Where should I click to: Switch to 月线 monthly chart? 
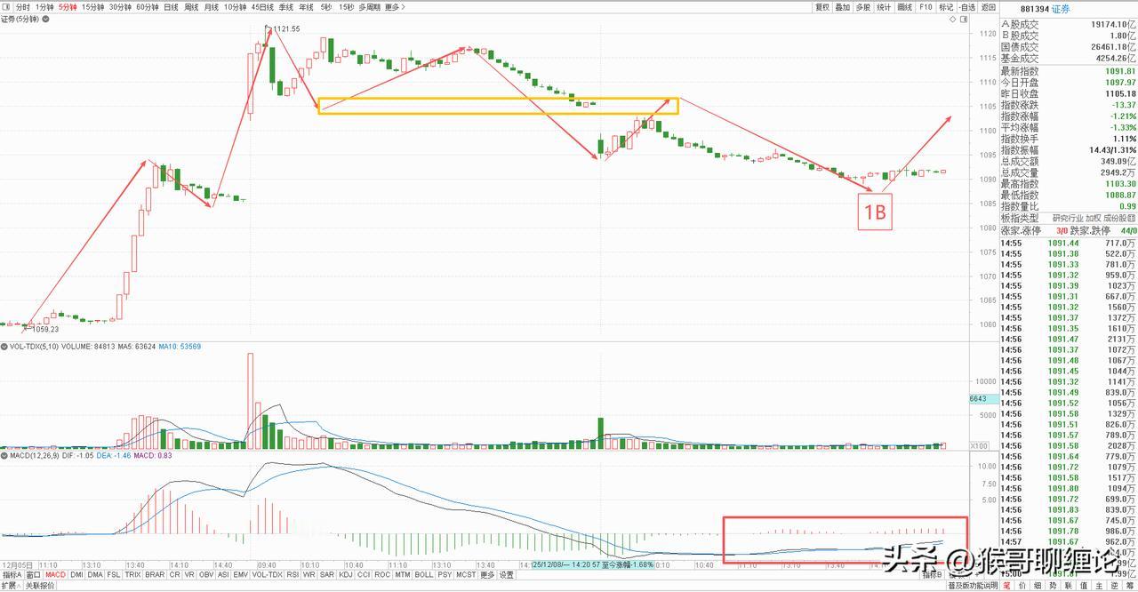pos(212,6)
